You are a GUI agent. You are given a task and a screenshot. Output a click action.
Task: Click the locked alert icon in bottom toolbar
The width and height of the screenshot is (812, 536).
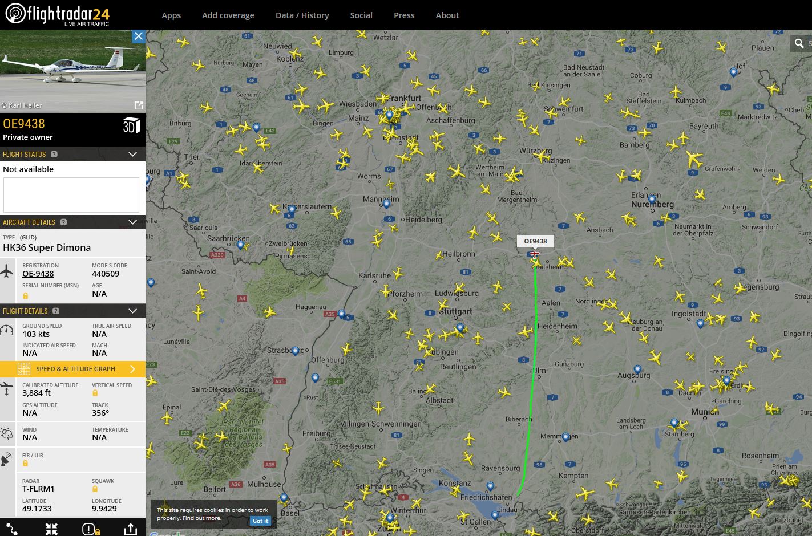(x=91, y=529)
